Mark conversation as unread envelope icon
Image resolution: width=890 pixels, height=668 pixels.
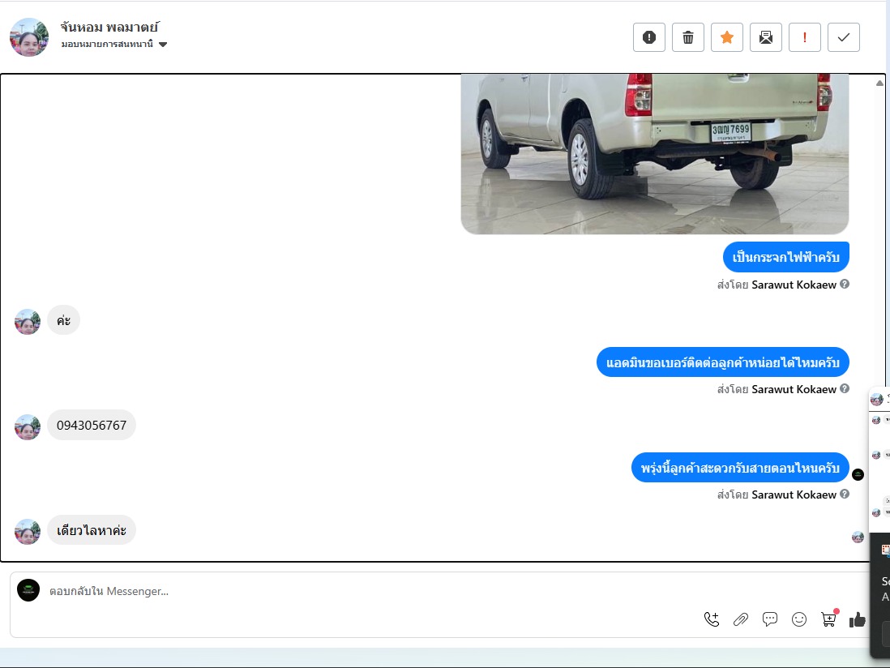[766, 37]
